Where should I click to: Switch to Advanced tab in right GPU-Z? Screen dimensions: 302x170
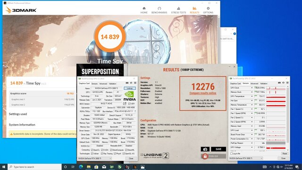(x=254, y=84)
